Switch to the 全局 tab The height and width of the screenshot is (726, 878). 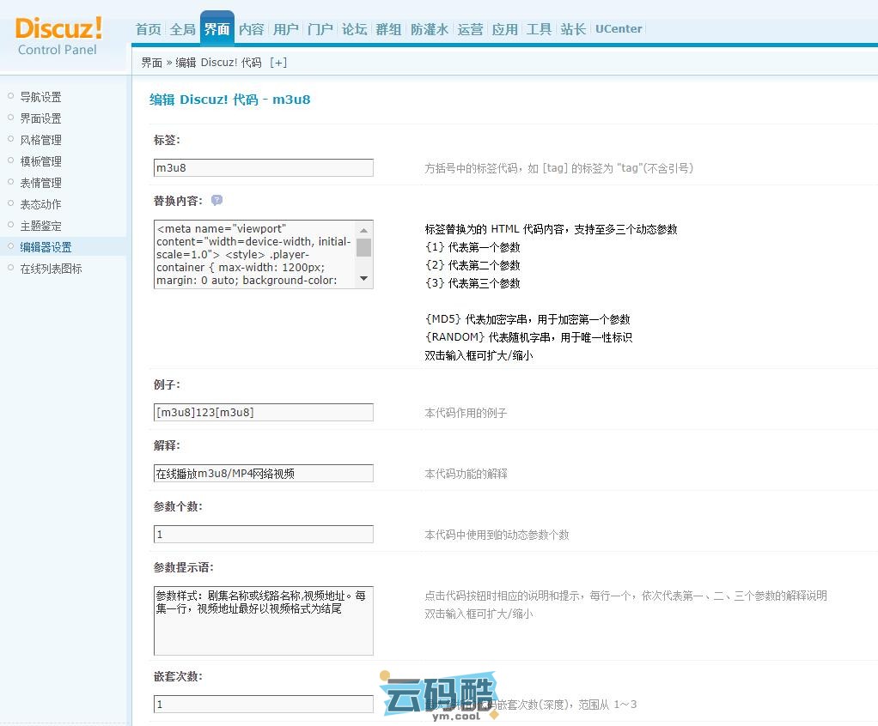click(182, 29)
